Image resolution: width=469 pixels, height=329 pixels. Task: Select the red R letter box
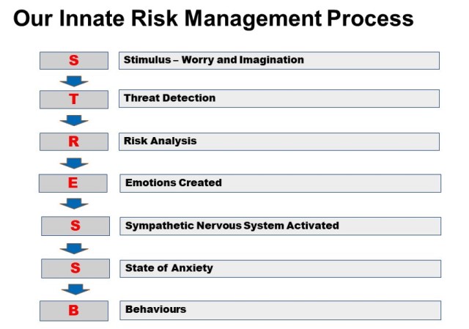click(74, 141)
